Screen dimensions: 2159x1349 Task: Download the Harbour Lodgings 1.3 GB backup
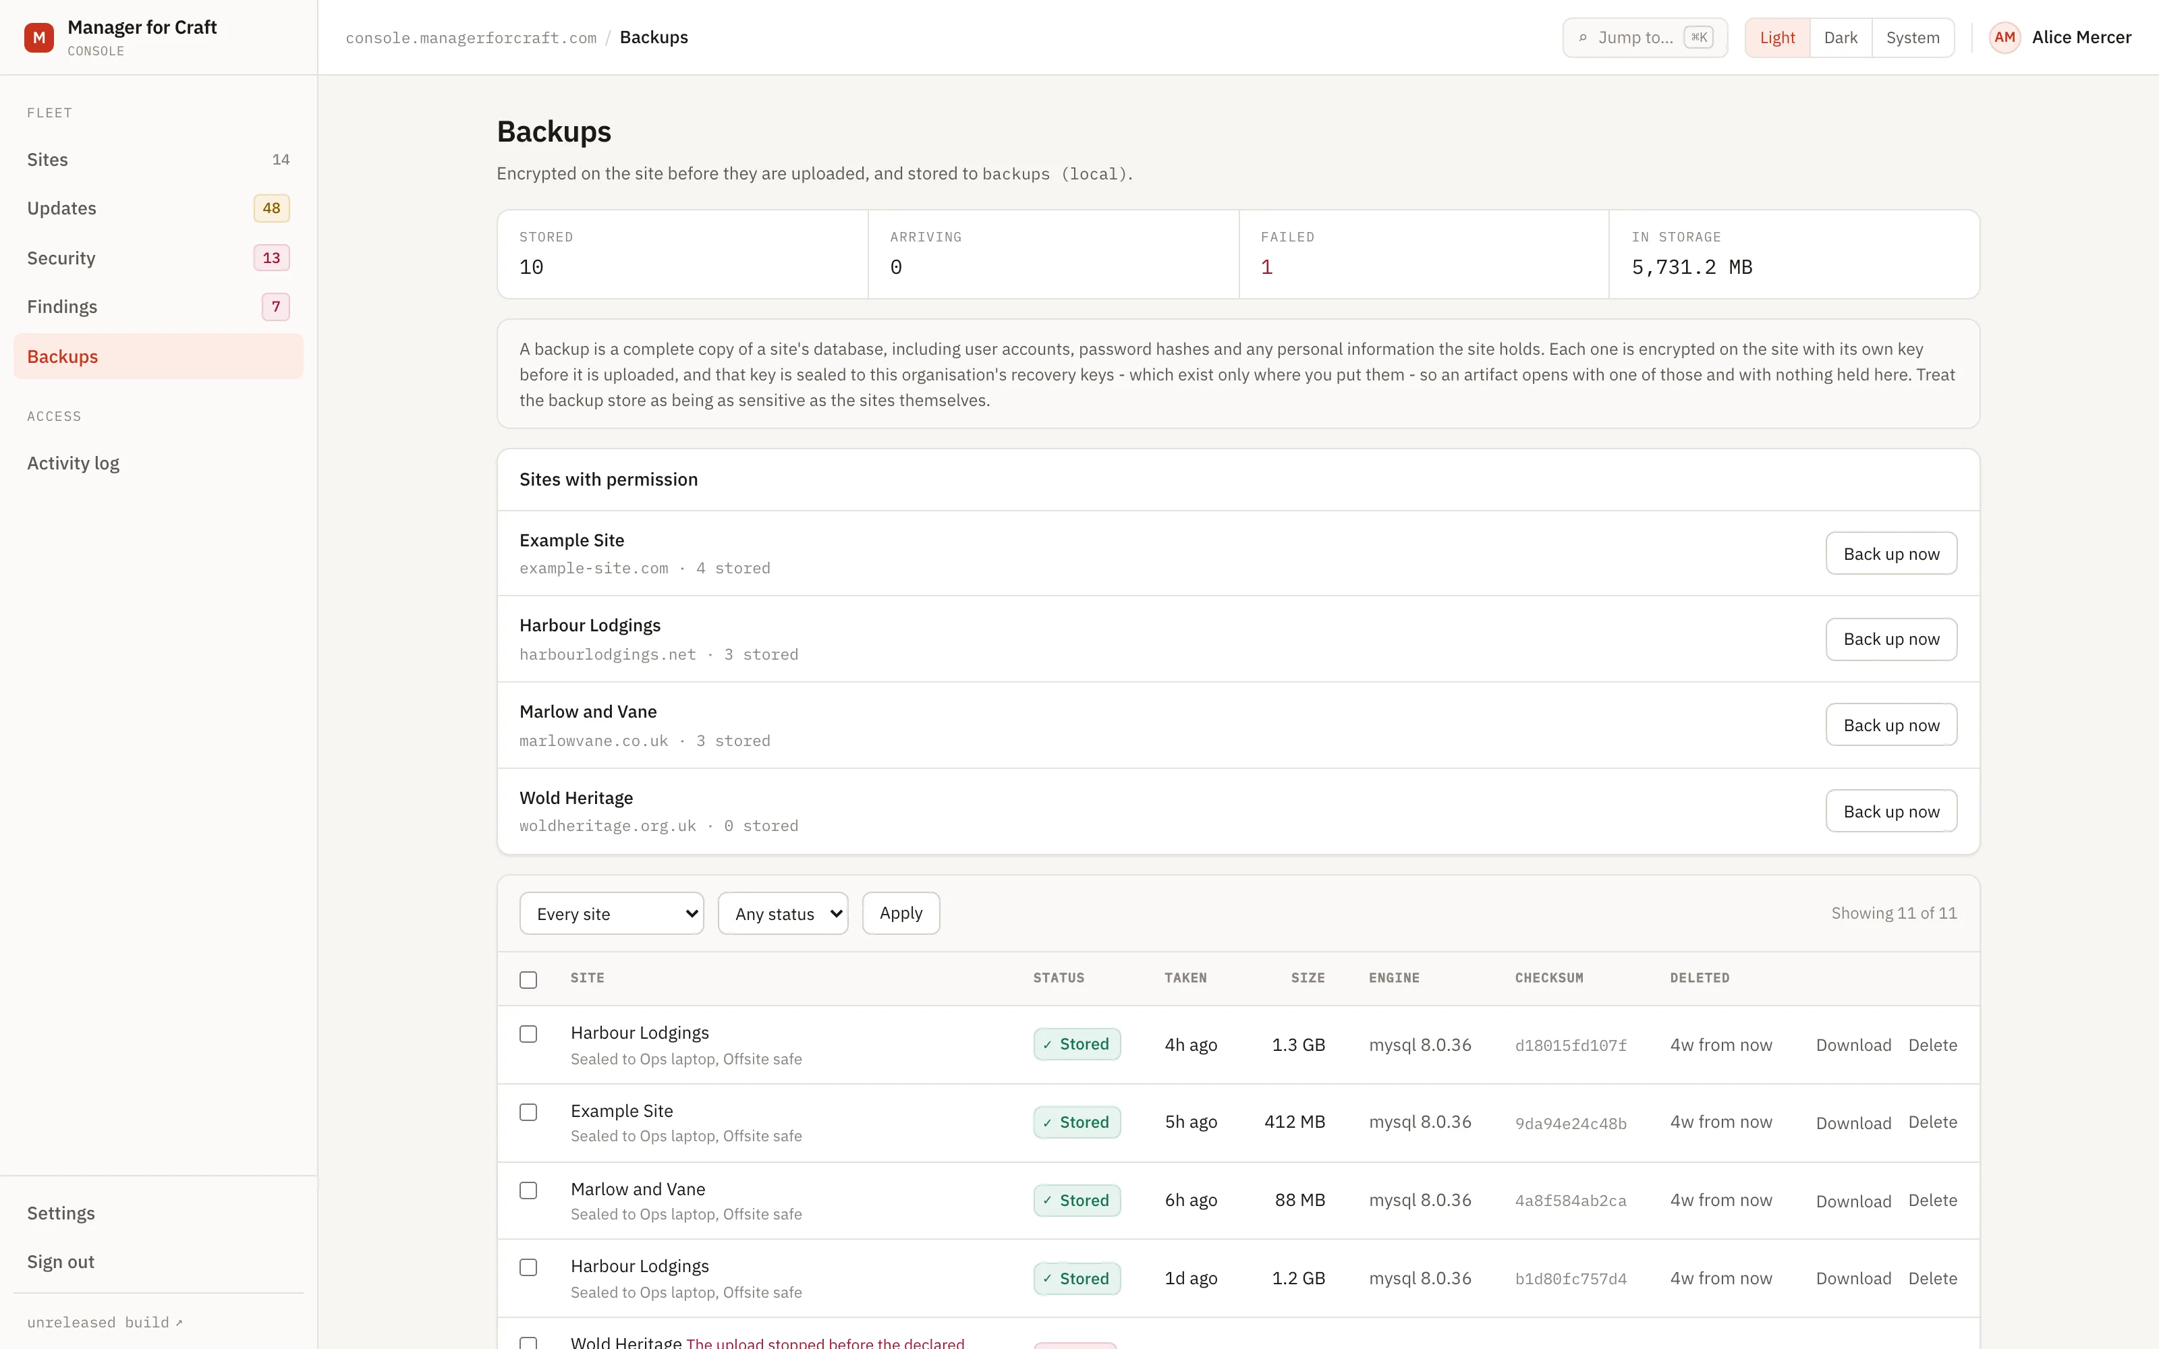(1853, 1045)
